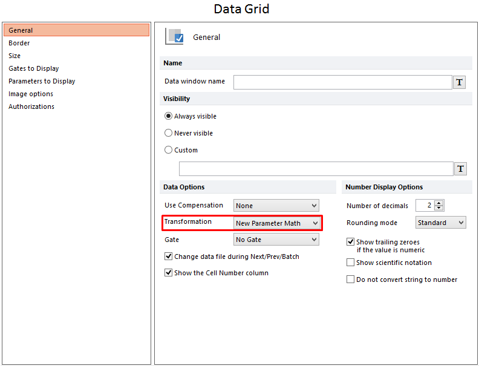
Task: Toggle Show trailing zeroes checkbox
Action: coord(351,242)
